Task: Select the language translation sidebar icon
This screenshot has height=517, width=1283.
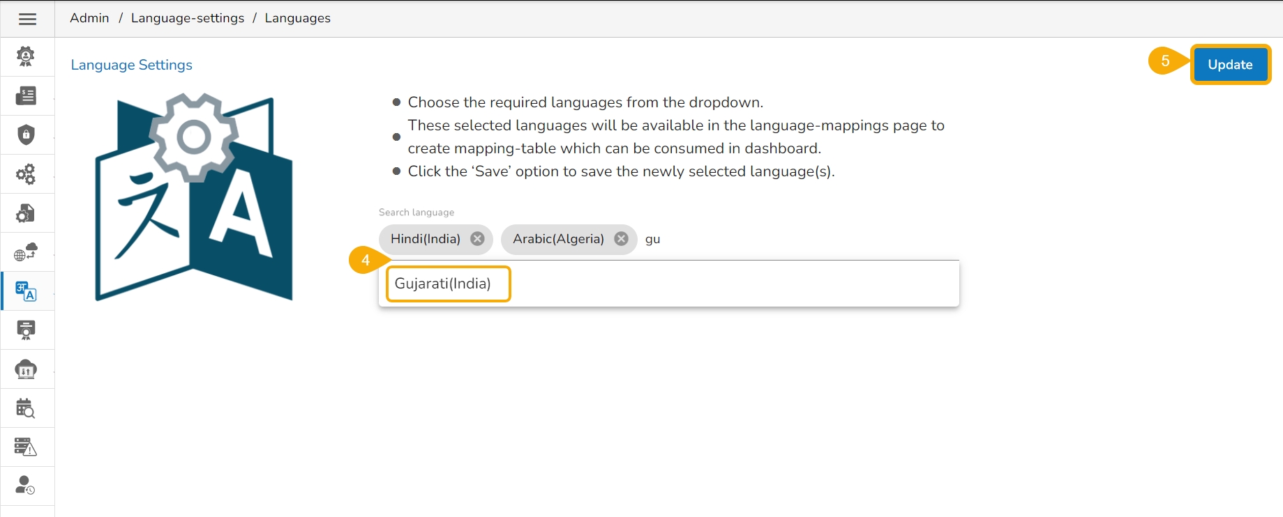Action: pyautogui.click(x=26, y=291)
